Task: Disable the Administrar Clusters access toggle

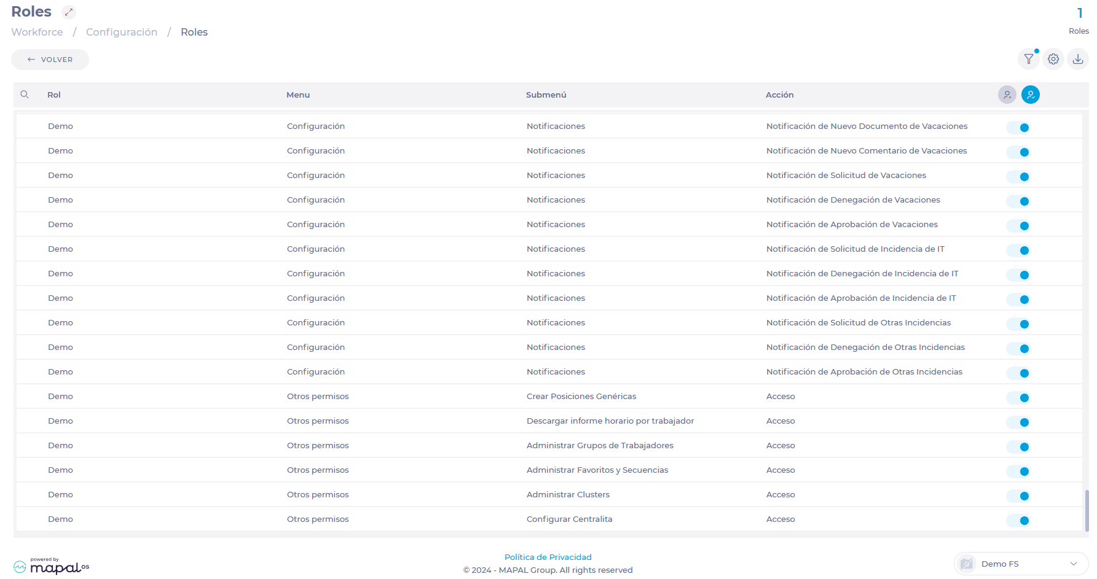Action: [1018, 496]
